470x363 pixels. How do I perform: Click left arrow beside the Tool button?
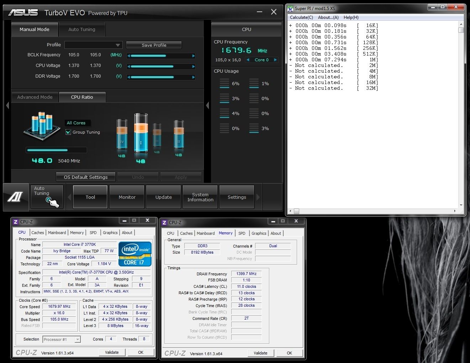[69, 197]
